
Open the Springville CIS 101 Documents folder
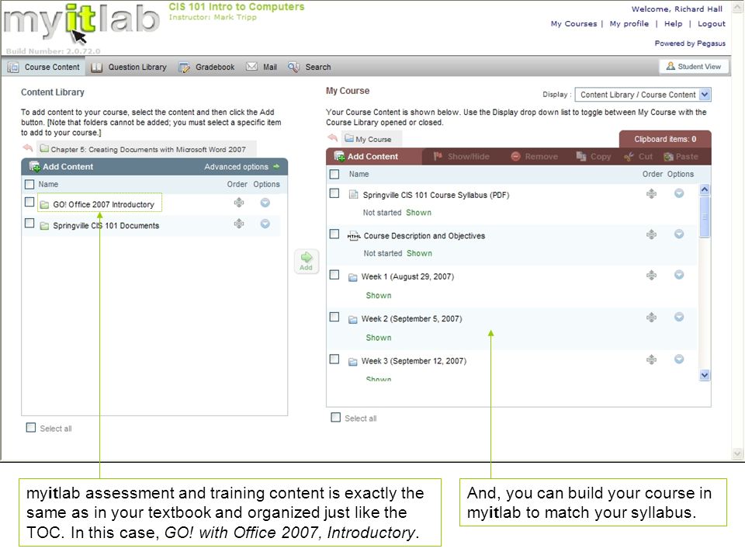pos(106,225)
